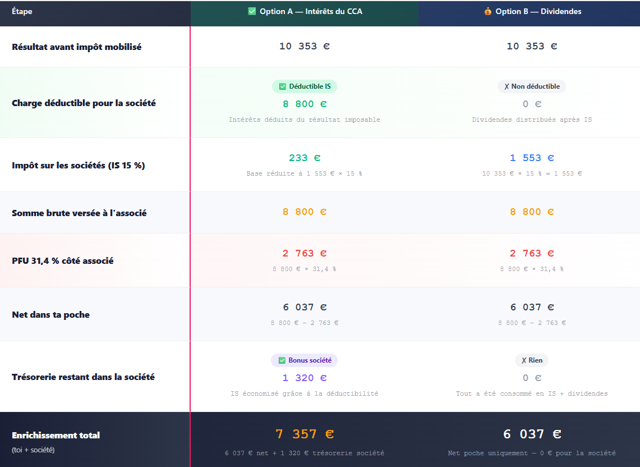This screenshot has height=467, width=640.
Task: Click red 2 763 € in Option A column
Action: point(305,253)
